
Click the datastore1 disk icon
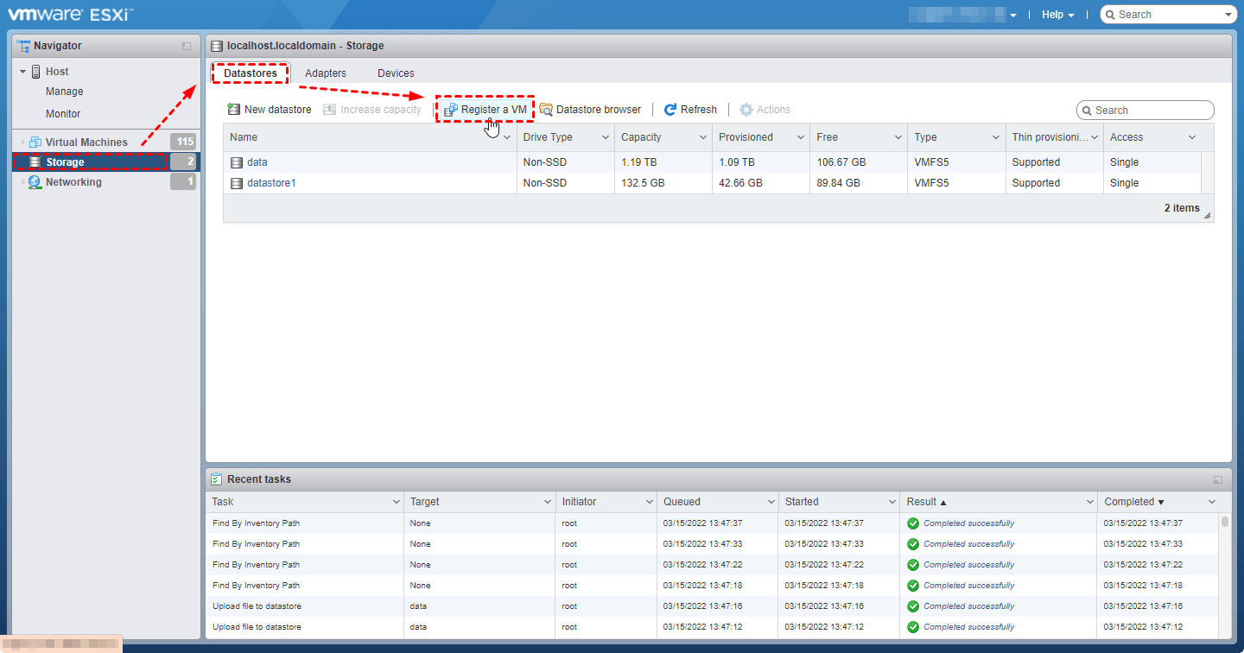click(237, 183)
